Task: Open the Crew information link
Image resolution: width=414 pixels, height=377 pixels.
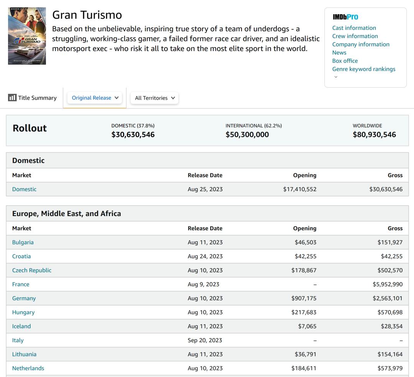Action: (355, 36)
